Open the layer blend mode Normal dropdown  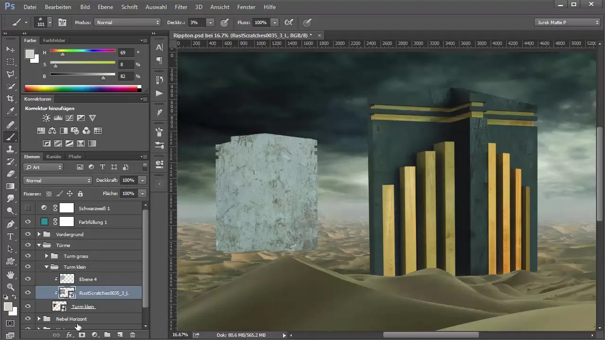pyautogui.click(x=57, y=180)
